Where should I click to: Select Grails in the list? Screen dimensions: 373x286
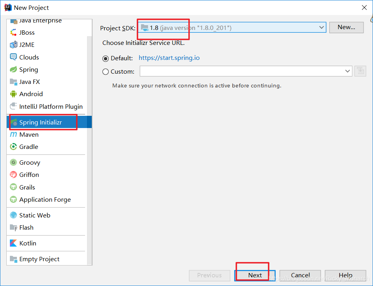47,187
